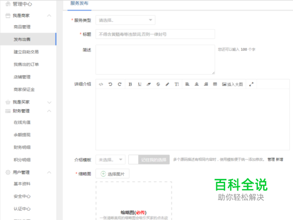Image resolution: width=293 pixels, height=220 pixels.
Task: Open the 服务类型 dropdown
Action: click(125, 20)
